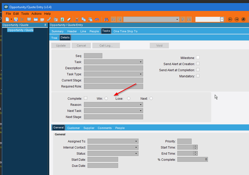Click the calendar toolbar icon
Viewport: 249px width, 175px height.
[35, 19]
